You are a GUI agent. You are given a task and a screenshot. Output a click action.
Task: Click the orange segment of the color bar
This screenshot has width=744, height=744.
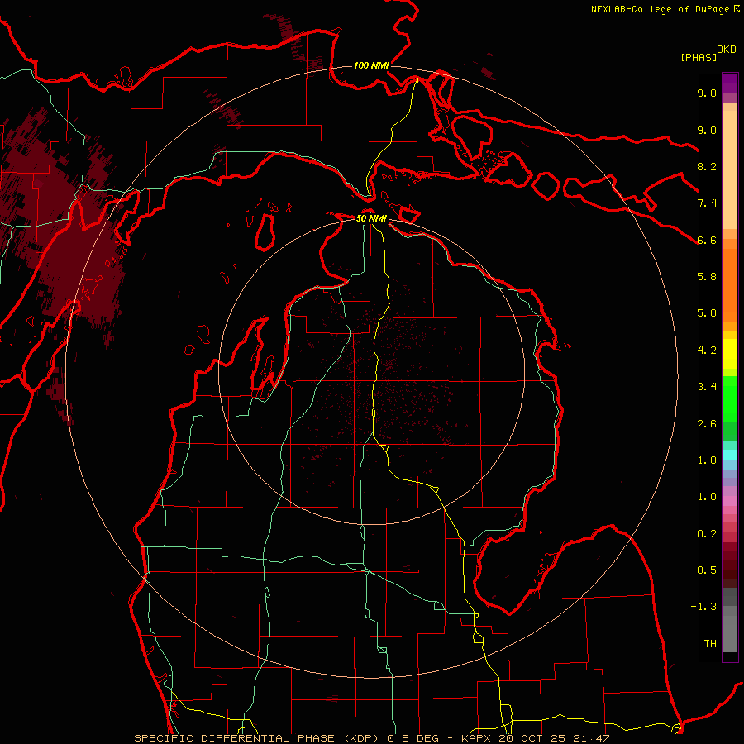pyautogui.click(x=730, y=286)
